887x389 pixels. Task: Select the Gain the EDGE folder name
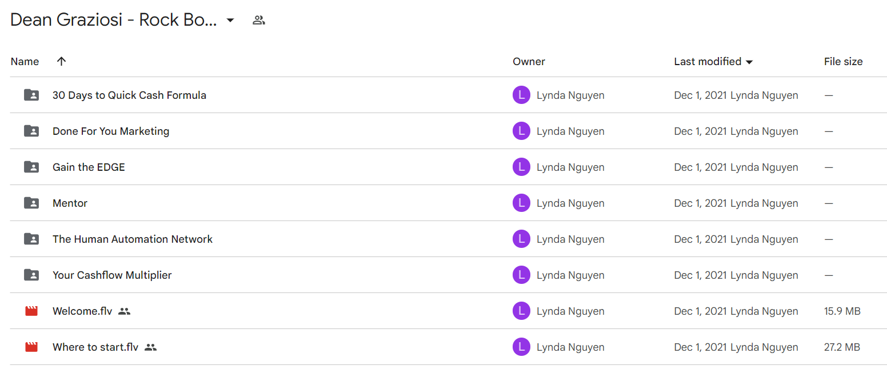pos(89,167)
